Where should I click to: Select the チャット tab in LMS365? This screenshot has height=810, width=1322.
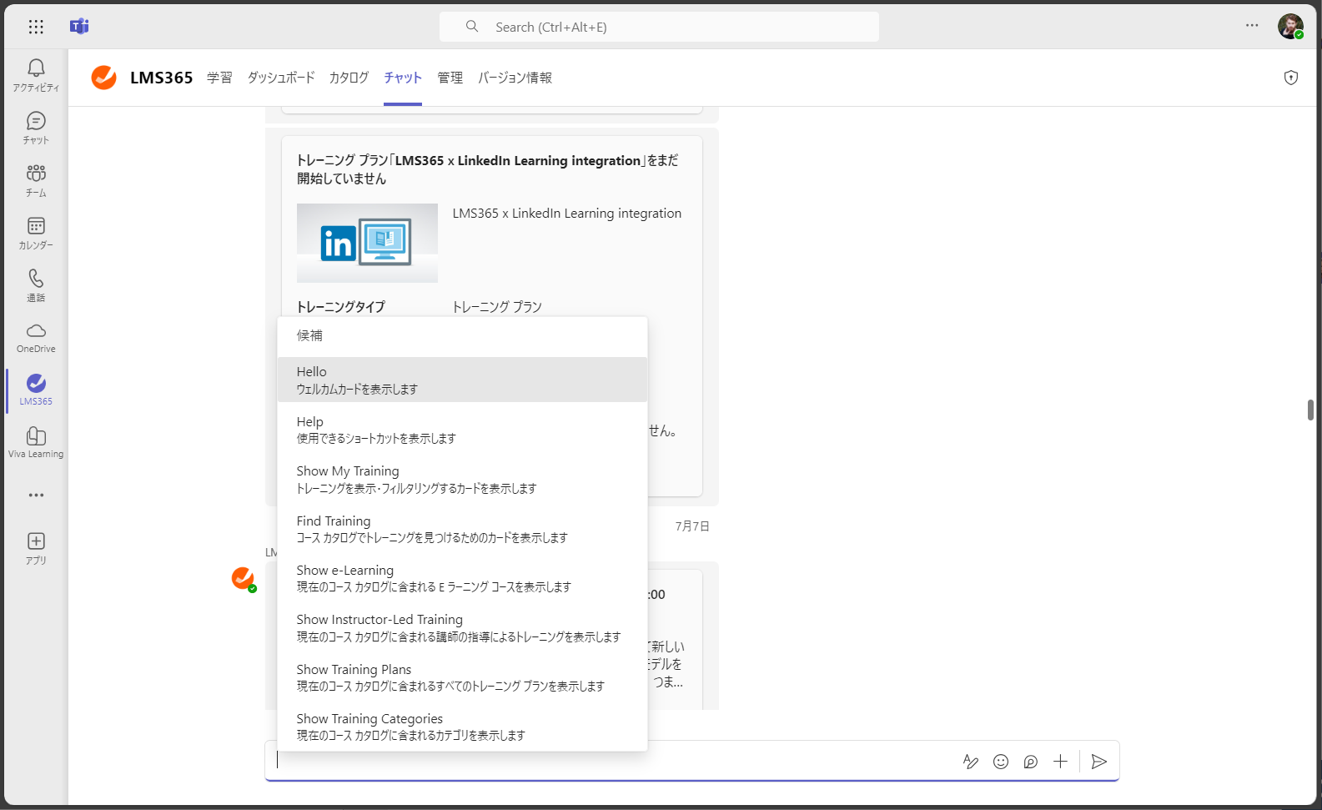pyautogui.click(x=403, y=78)
